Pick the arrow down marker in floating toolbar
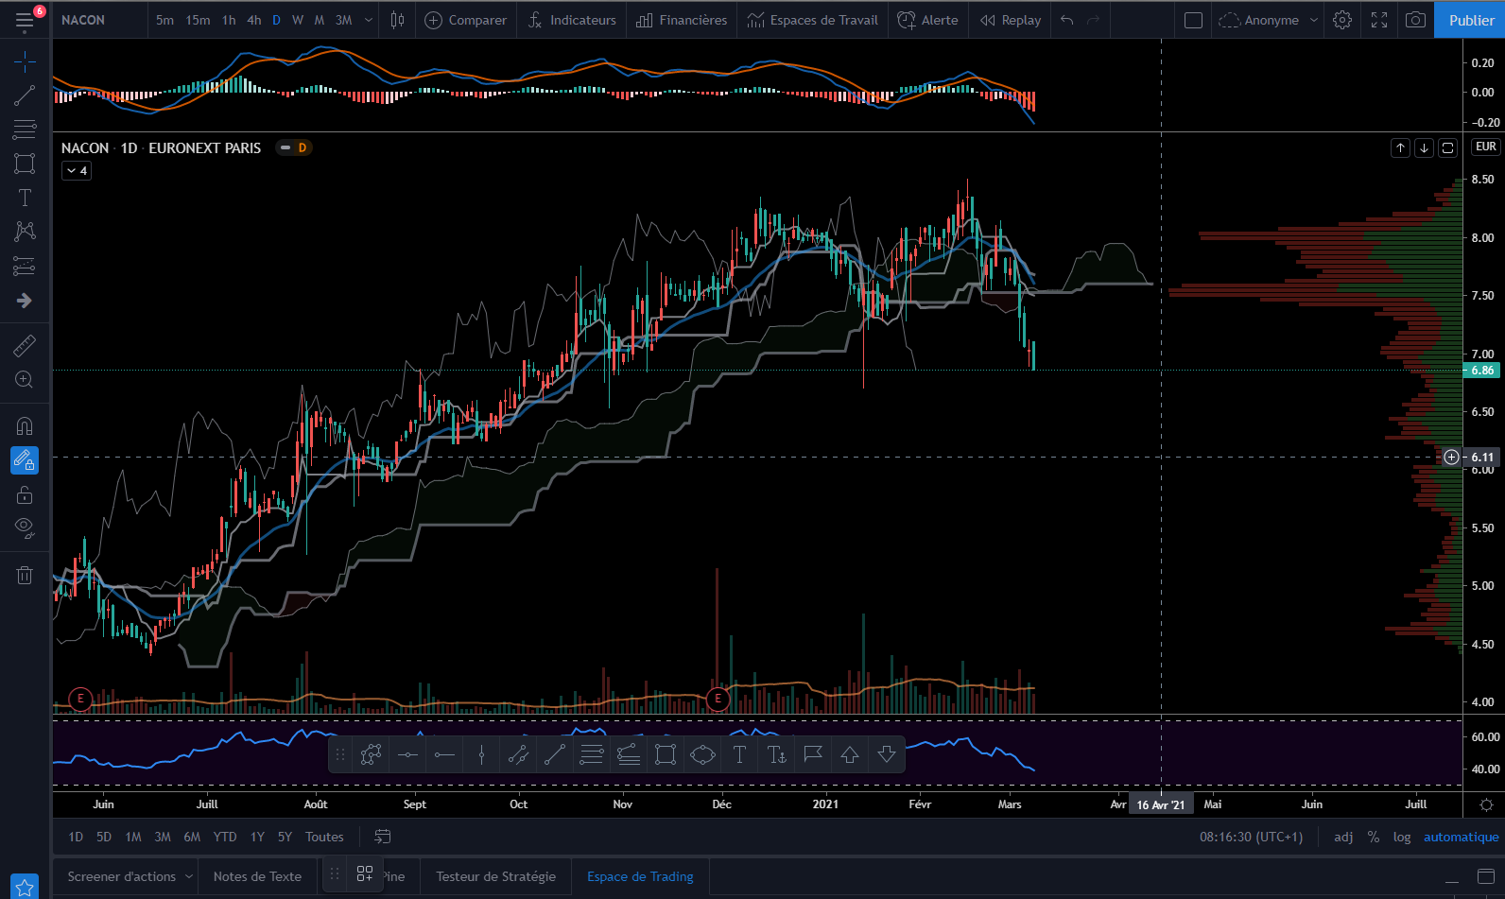The width and height of the screenshot is (1505, 899). 887,754
